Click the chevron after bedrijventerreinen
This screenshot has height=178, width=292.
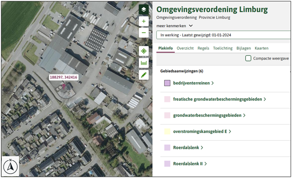point(213,83)
